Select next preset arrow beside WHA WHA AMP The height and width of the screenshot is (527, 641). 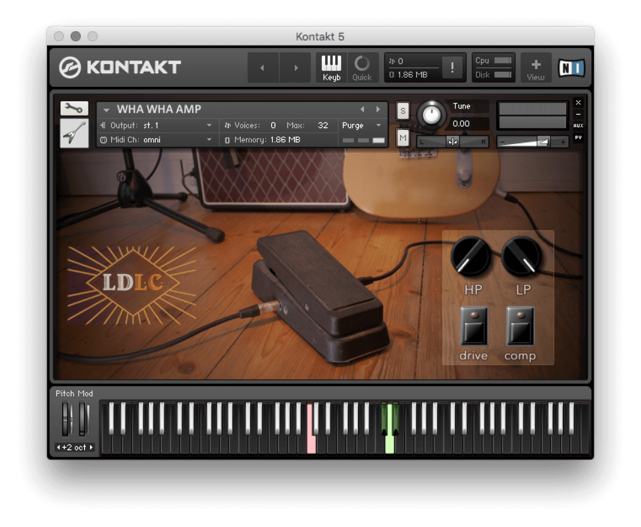(378, 109)
